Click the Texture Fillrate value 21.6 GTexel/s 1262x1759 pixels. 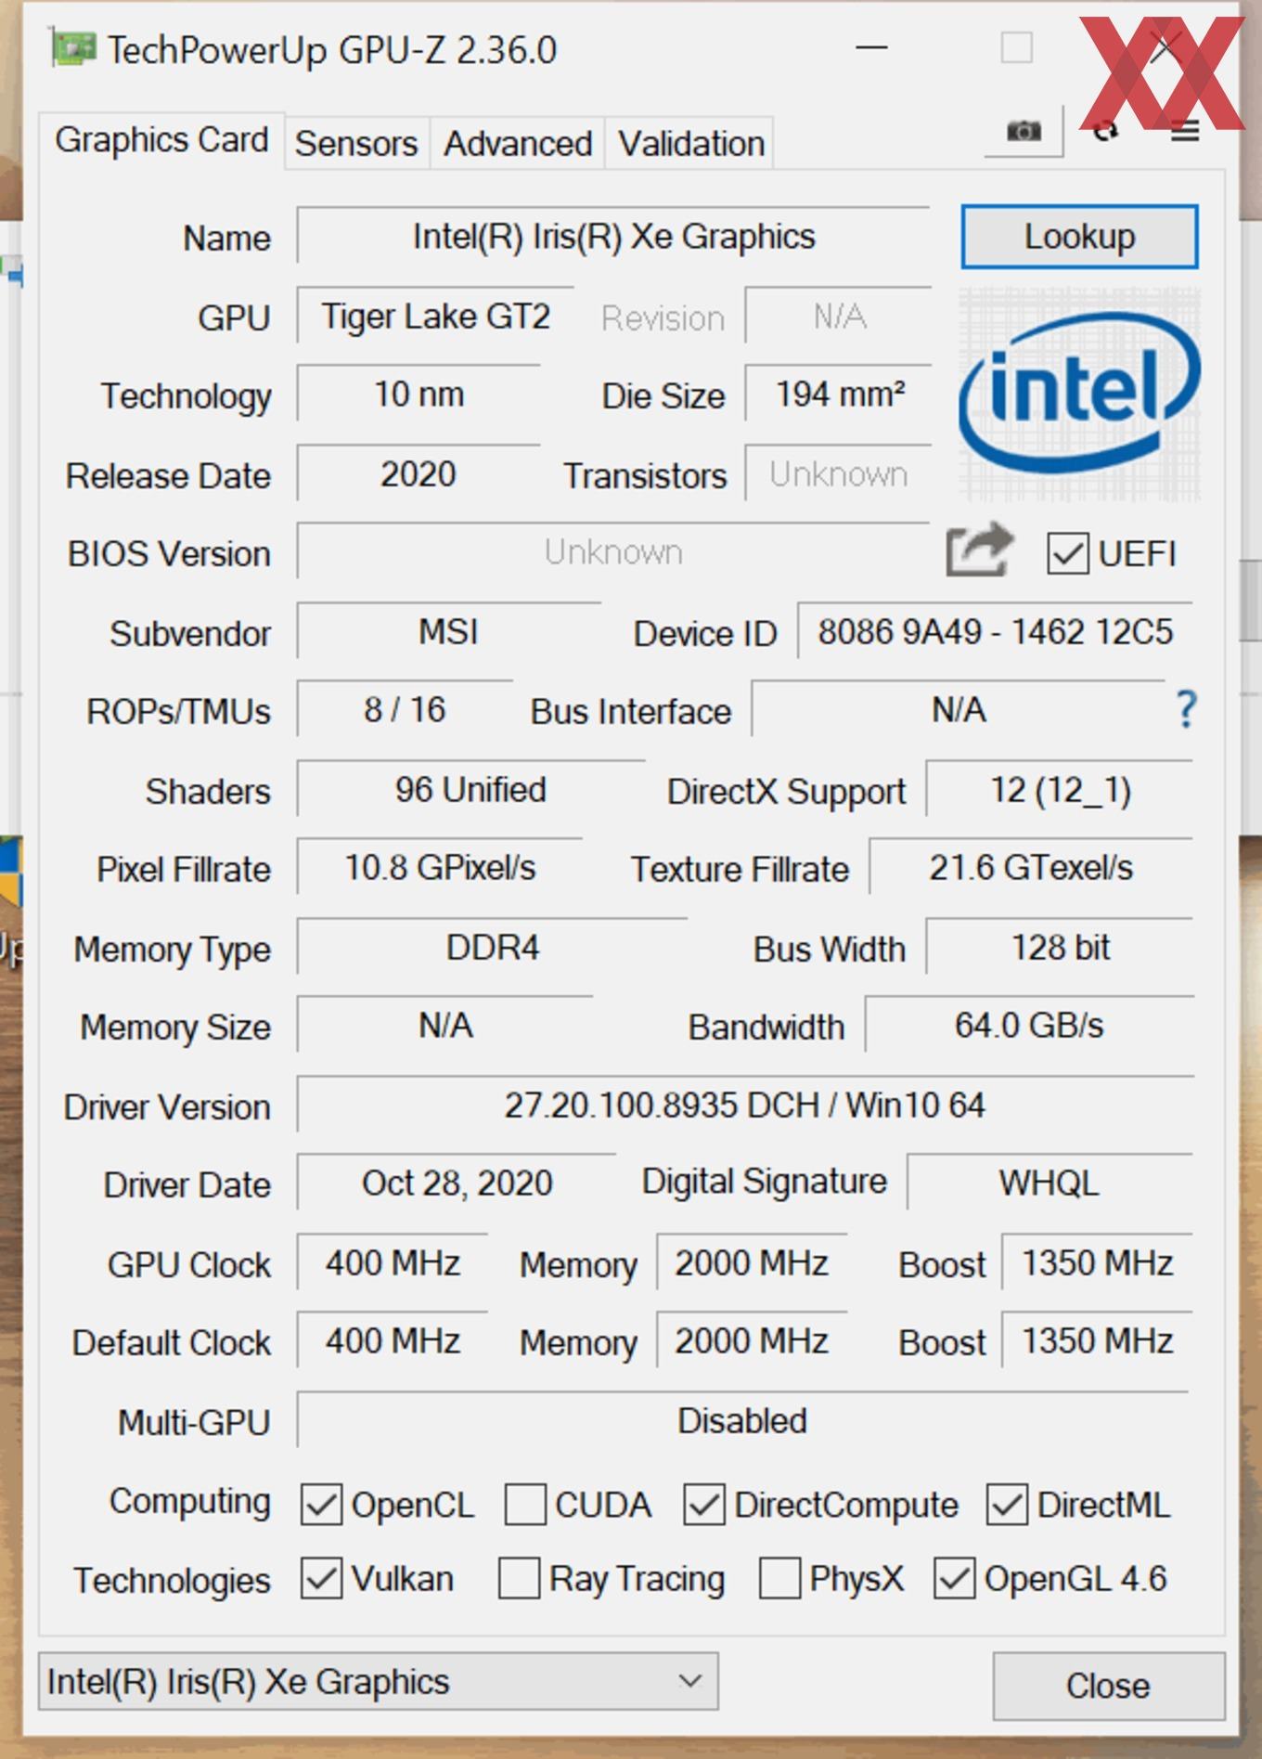point(1031,867)
